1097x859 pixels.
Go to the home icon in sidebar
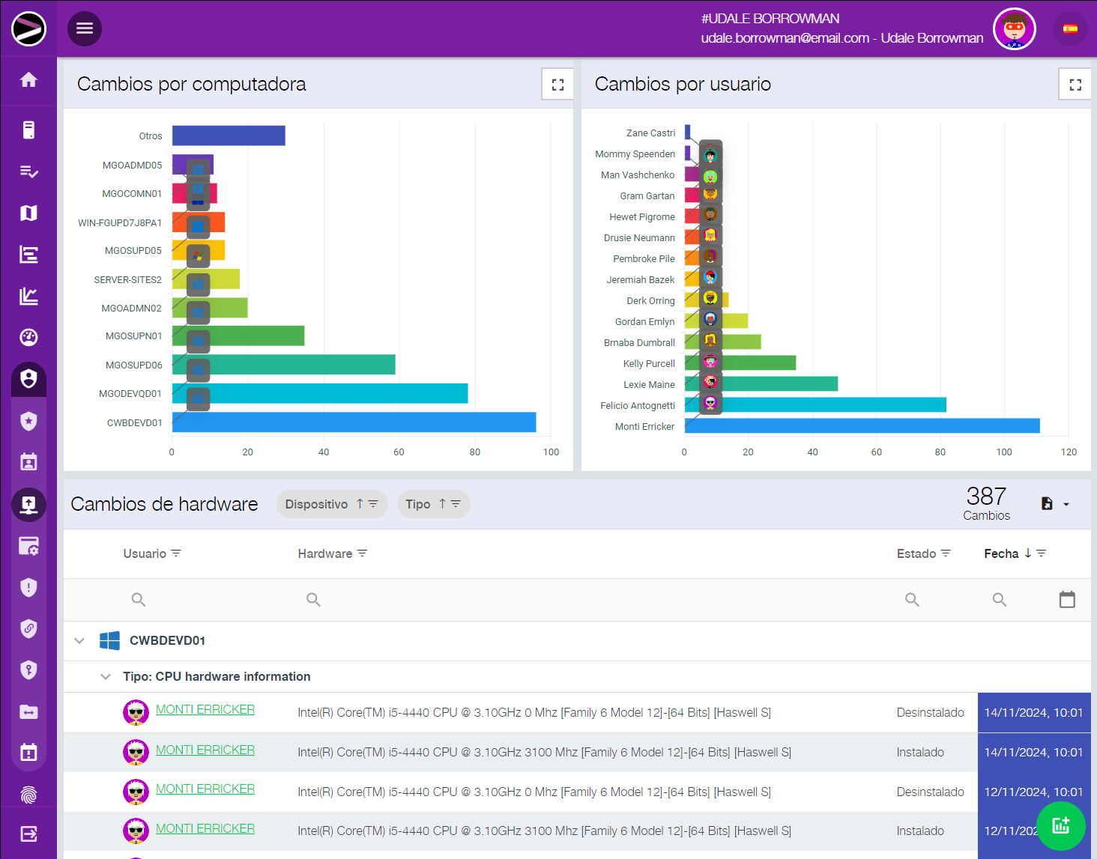(x=28, y=80)
